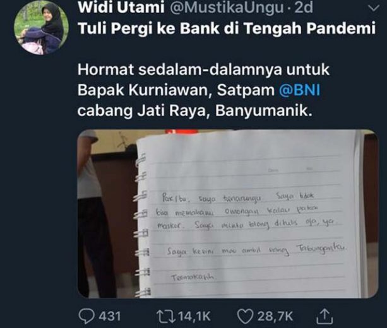This screenshot has width=387, height=328.
Task: View the 431 replies count
Action: click(x=110, y=317)
